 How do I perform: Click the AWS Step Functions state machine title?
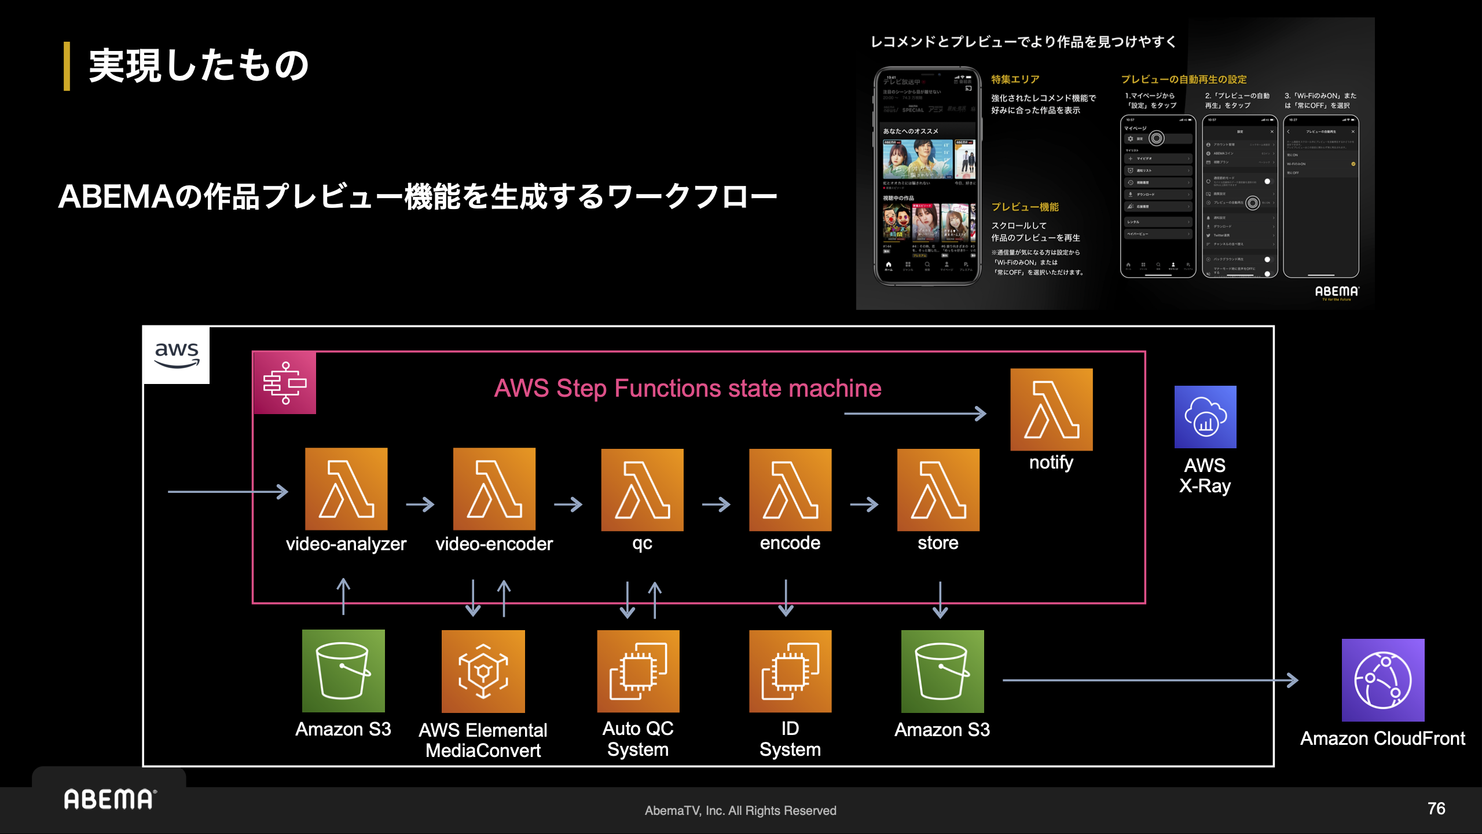pyautogui.click(x=687, y=389)
